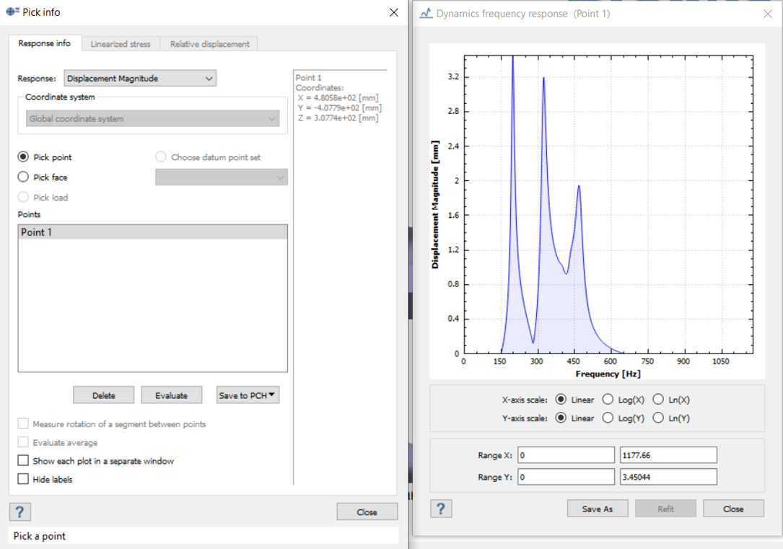The height and width of the screenshot is (549, 783).
Task: Open help from the Pick info dialog
Action: 19,511
